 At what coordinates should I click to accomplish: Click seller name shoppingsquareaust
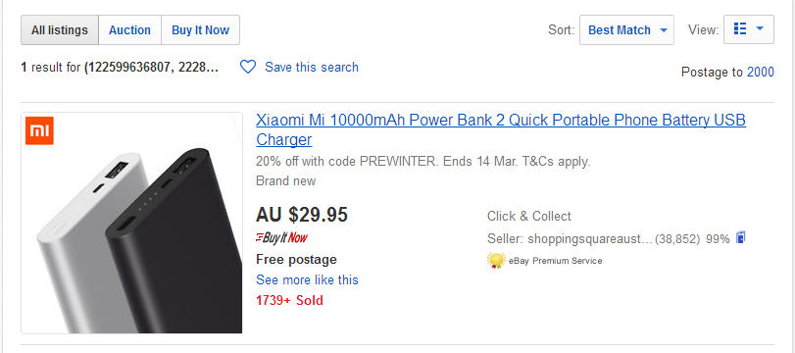(x=589, y=239)
